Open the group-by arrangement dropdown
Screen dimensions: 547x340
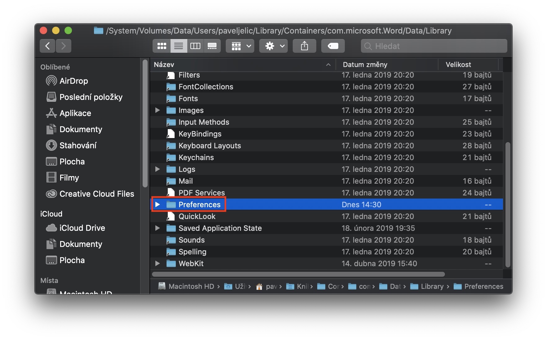[x=240, y=46]
